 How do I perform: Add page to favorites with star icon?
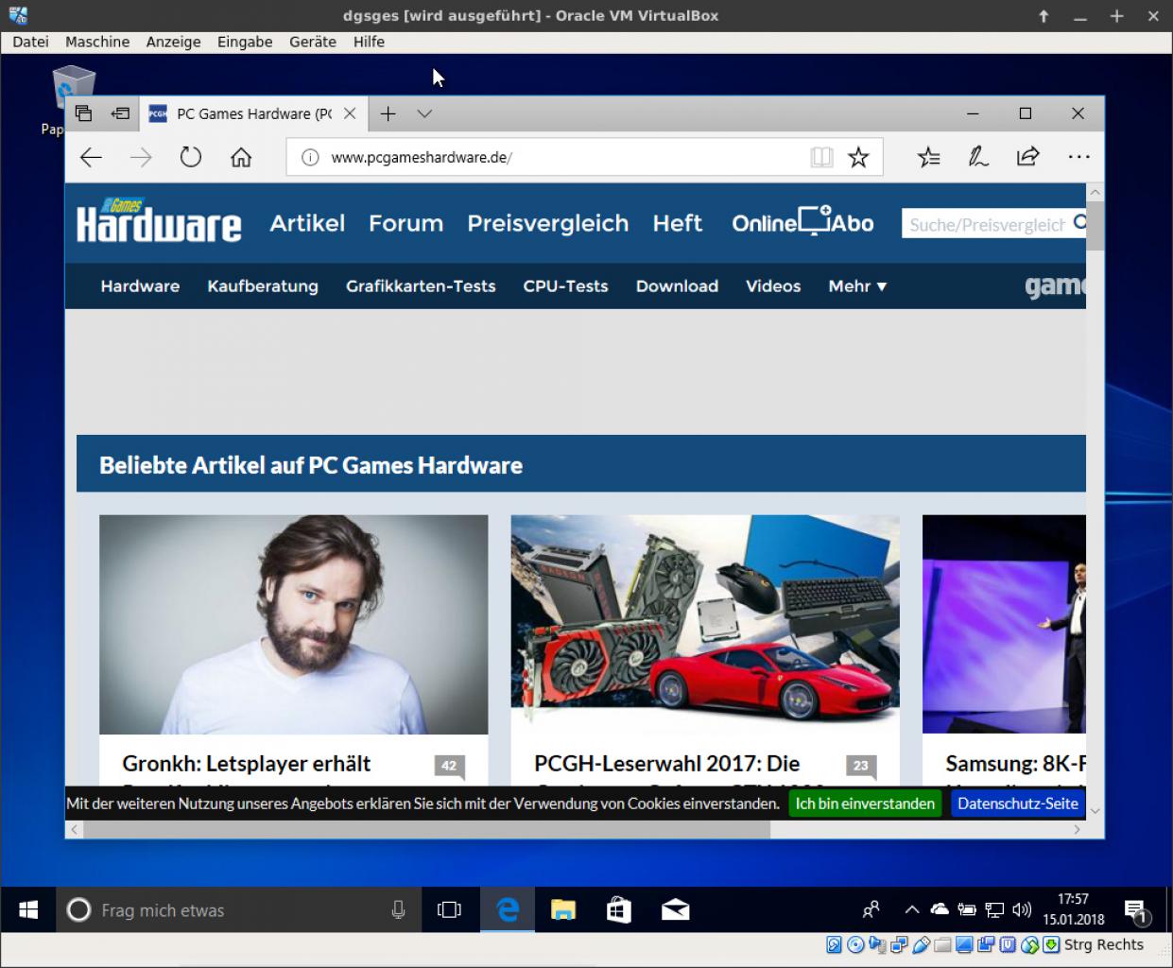(858, 158)
